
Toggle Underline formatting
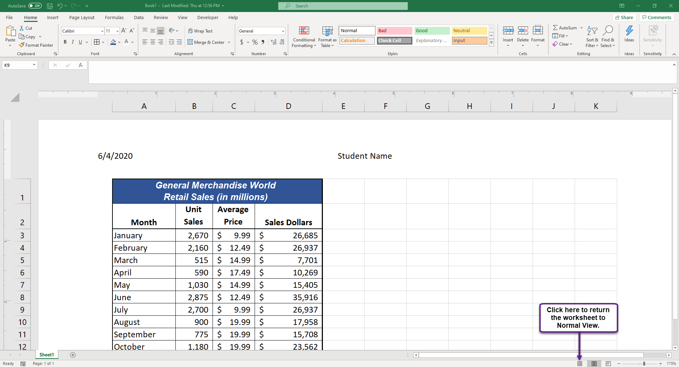click(x=81, y=42)
